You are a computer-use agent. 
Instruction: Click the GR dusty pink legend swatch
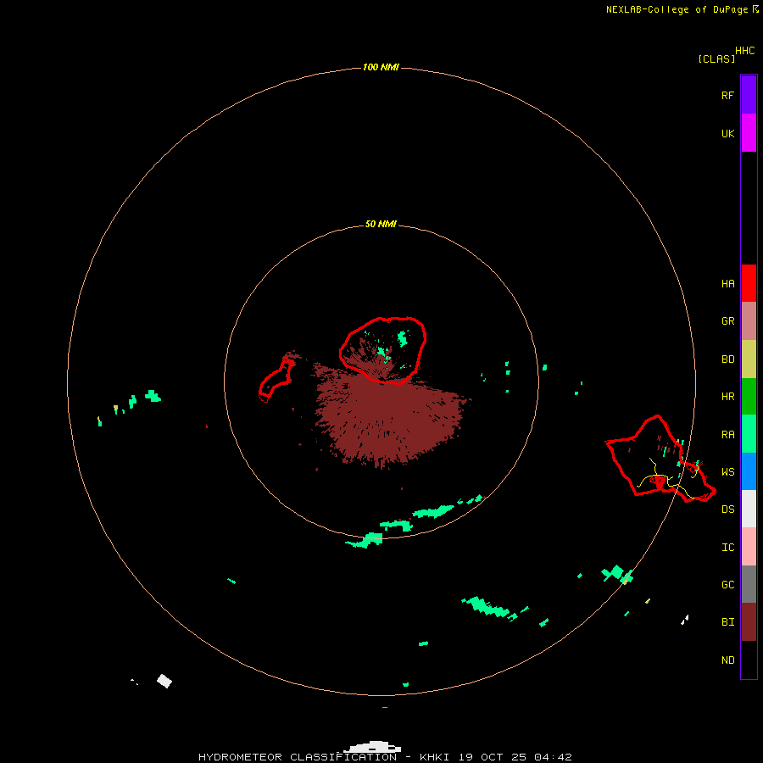749,321
